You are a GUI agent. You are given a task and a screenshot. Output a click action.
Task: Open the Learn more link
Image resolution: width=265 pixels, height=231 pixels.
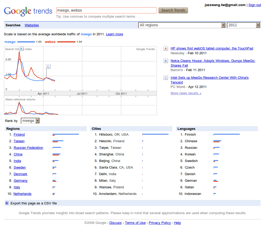114,34
